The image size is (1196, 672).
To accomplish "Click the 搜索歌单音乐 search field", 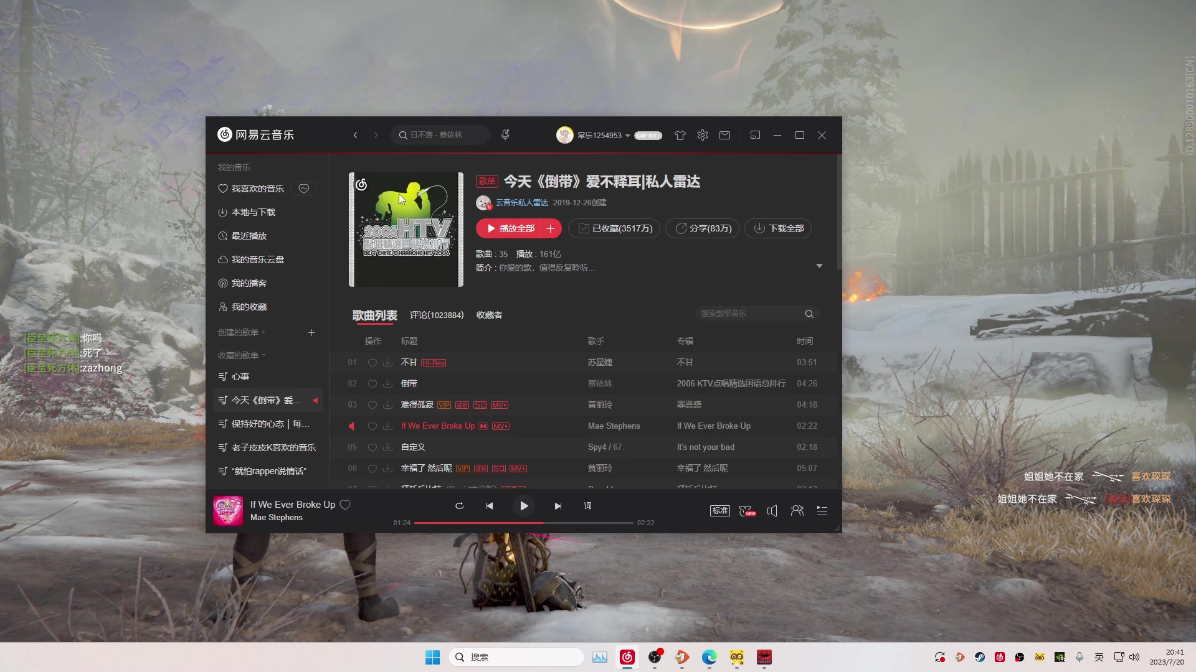I will point(757,314).
